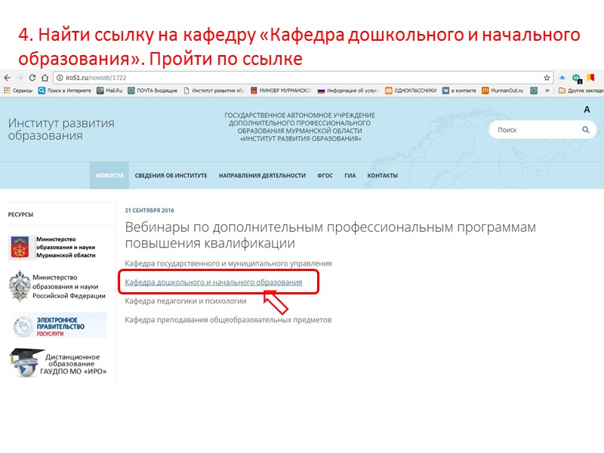
Task: Click the bookmark icon after MurmanOut.ru
Action: (x=534, y=91)
